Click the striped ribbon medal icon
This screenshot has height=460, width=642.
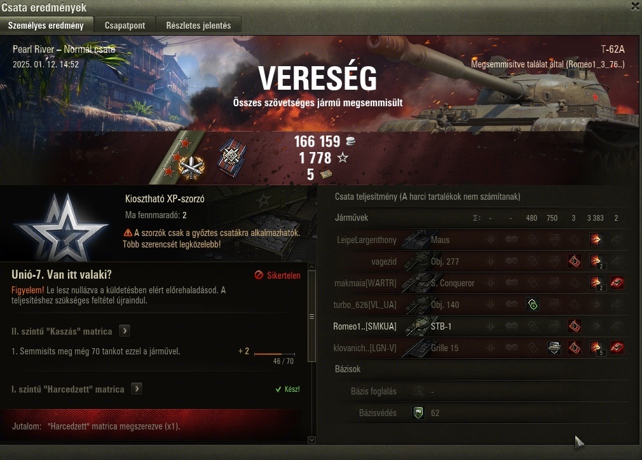(233, 157)
